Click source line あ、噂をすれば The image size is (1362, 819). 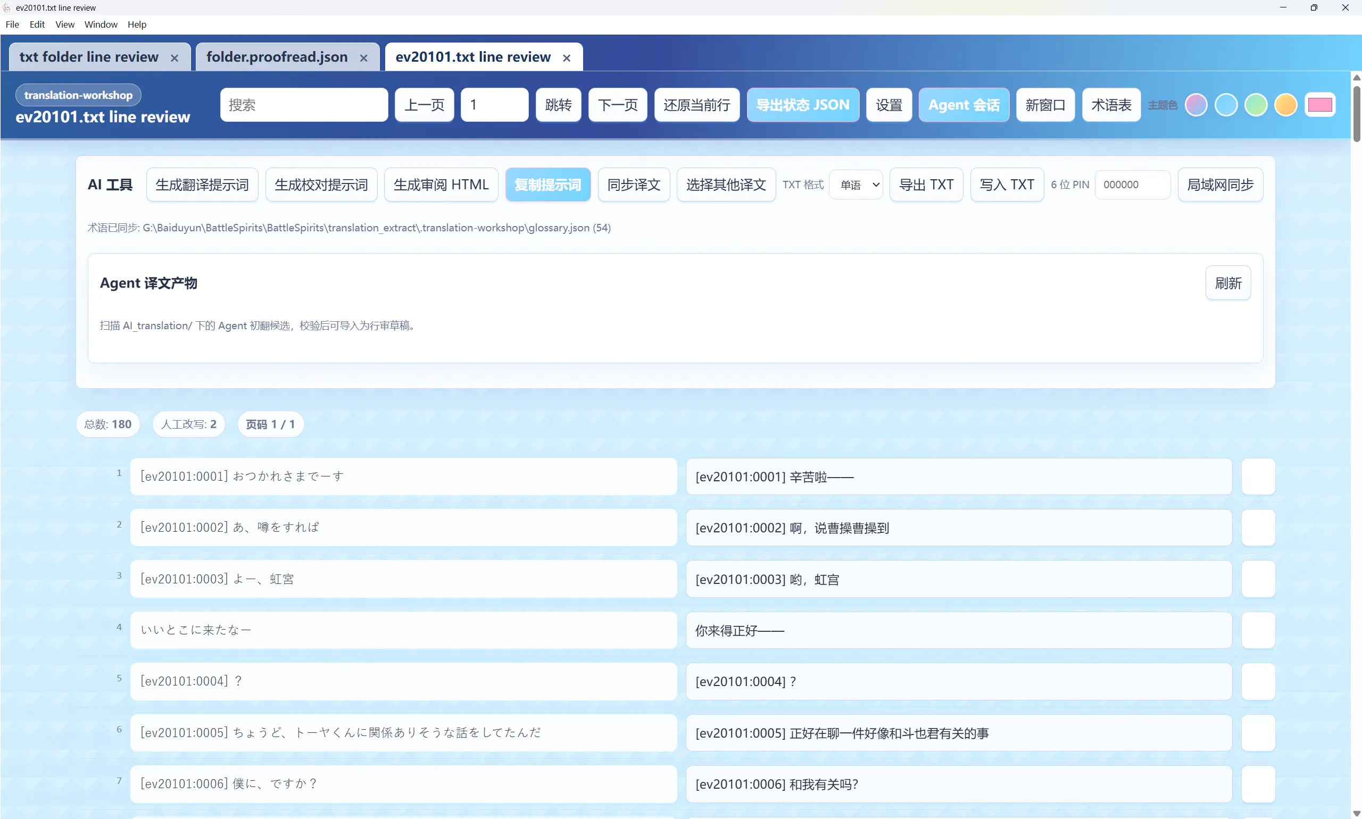click(x=404, y=528)
